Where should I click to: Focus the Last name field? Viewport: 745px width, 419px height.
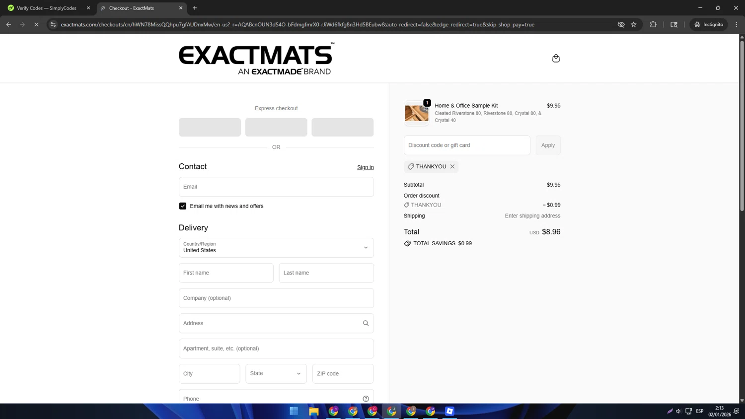326,273
